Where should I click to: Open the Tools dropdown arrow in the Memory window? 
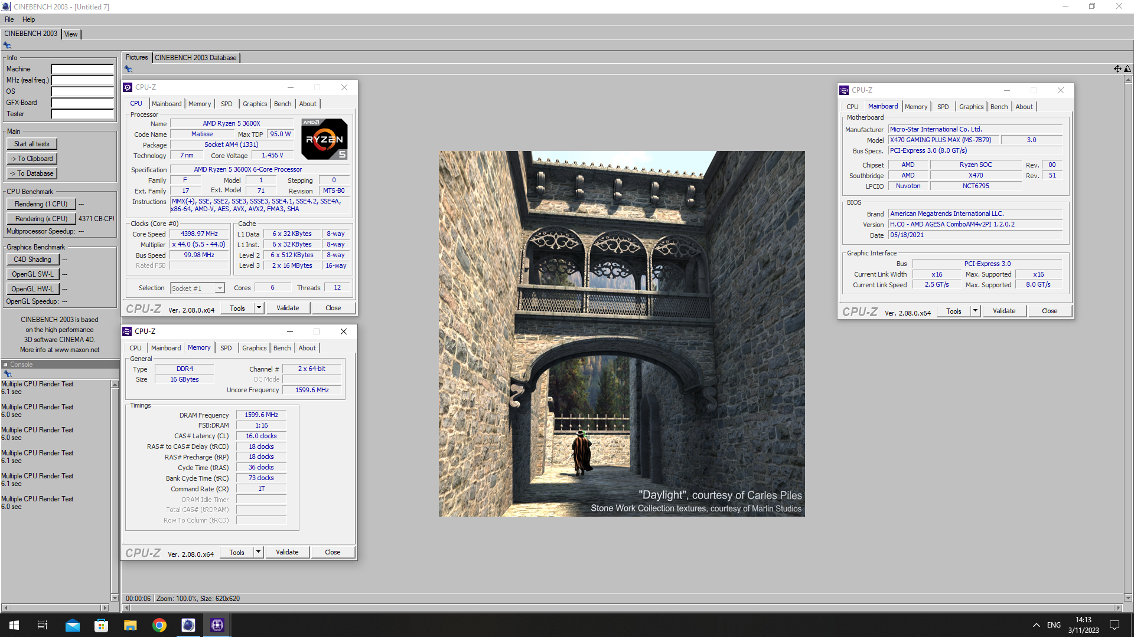click(x=258, y=552)
